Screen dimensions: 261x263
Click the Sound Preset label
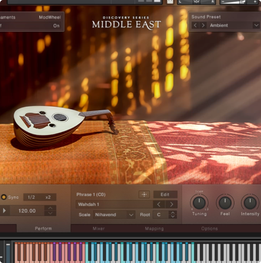(x=206, y=17)
